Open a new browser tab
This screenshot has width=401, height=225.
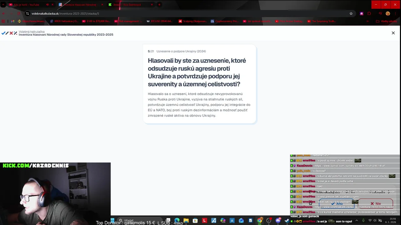[159, 5]
